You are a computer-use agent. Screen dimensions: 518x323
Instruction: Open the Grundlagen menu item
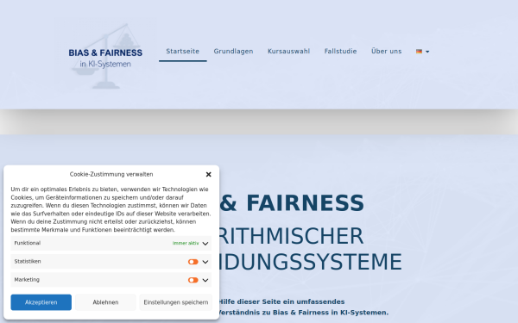[233, 52]
